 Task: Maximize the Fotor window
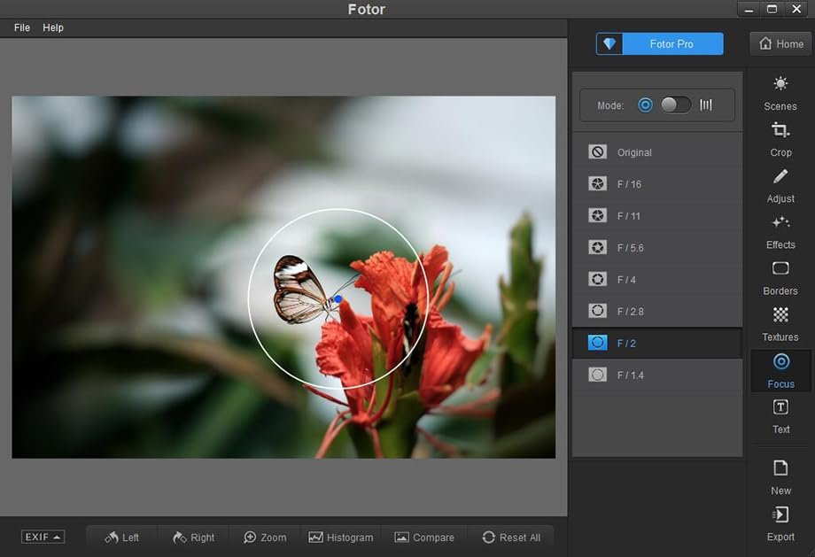[x=772, y=9]
